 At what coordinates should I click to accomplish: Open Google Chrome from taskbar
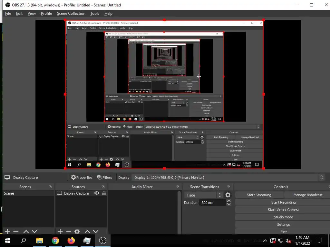coord(55,241)
